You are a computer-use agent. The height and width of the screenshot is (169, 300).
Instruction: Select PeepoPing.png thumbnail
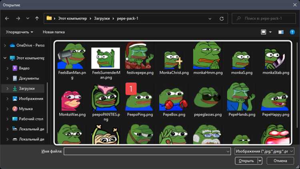140,101
